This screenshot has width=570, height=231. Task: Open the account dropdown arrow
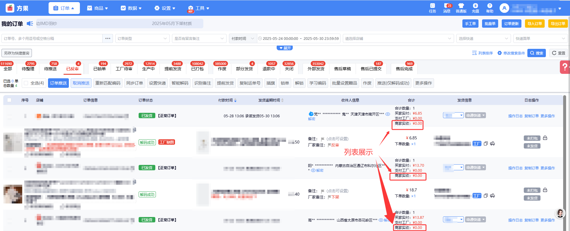(560, 8)
